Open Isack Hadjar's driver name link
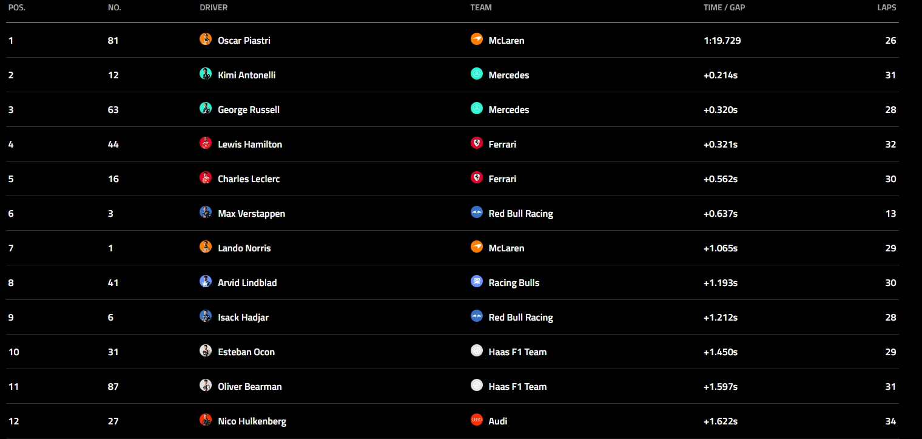922x439 pixels. [x=243, y=318]
